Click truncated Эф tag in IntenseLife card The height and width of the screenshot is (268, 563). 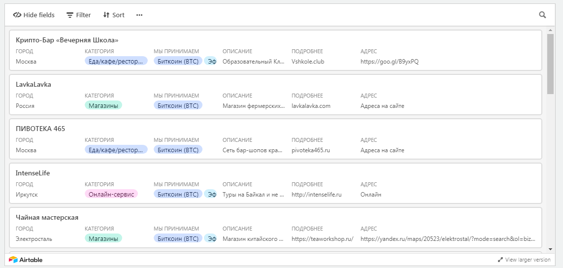point(210,195)
